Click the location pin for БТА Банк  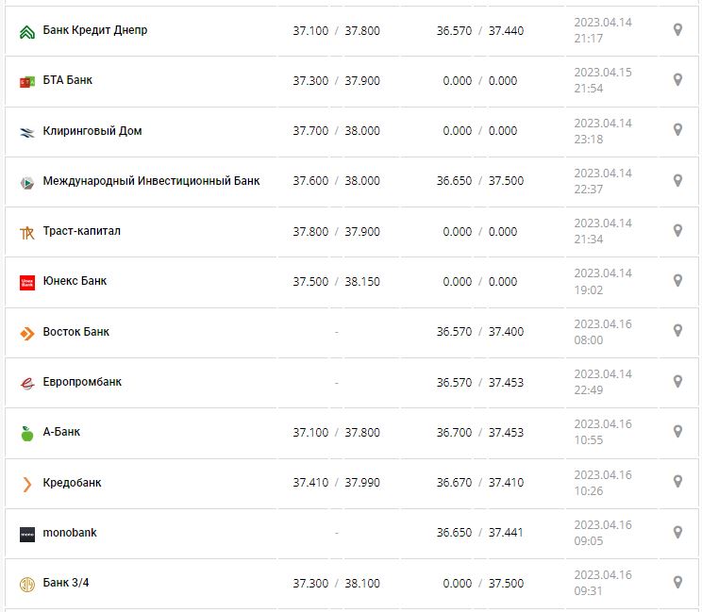[x=677, y=80]
